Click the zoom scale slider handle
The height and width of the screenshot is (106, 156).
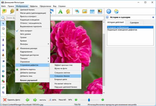tap(89, 100)
